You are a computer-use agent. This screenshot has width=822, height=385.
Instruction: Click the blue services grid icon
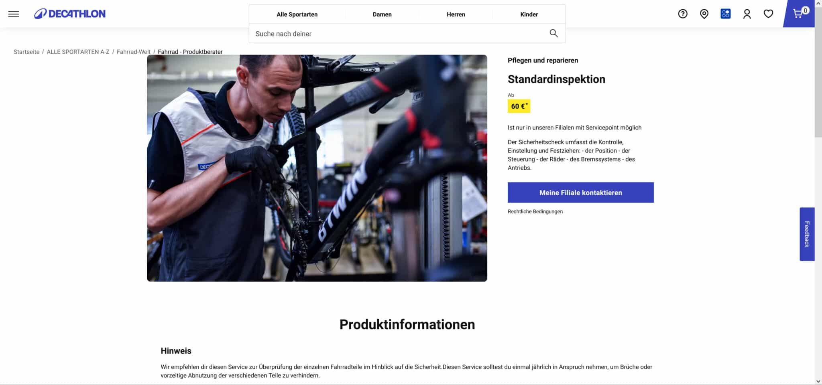pyautogui.click(x=726, y=14)
